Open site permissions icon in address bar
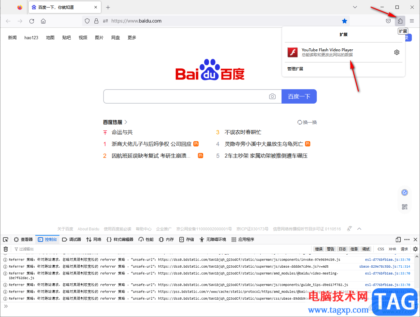This screenshot has height=317, width=420. (x=105, y=21)
